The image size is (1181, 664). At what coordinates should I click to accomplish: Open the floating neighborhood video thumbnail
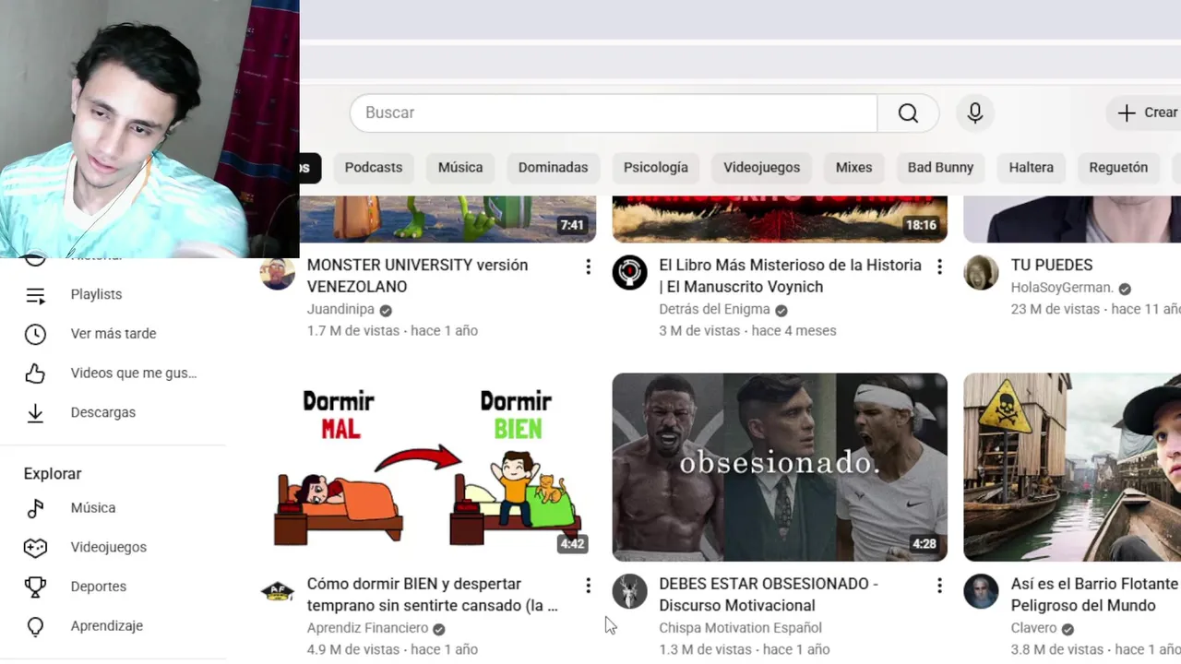coord(1072,467)
